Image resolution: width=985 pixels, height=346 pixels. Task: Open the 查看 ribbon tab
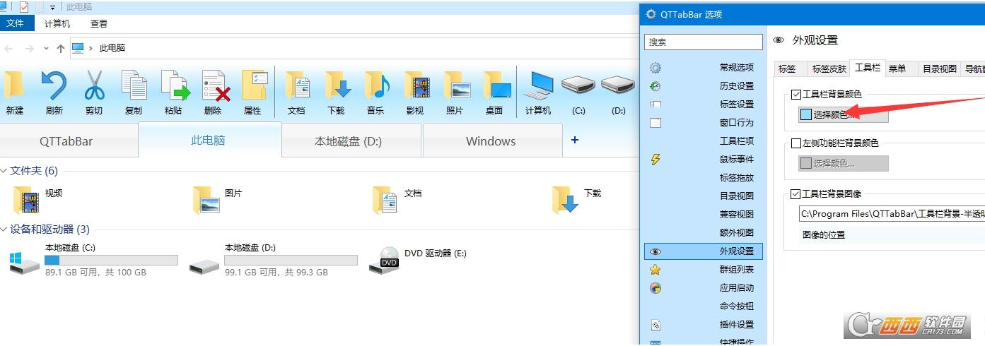(99, 23)
